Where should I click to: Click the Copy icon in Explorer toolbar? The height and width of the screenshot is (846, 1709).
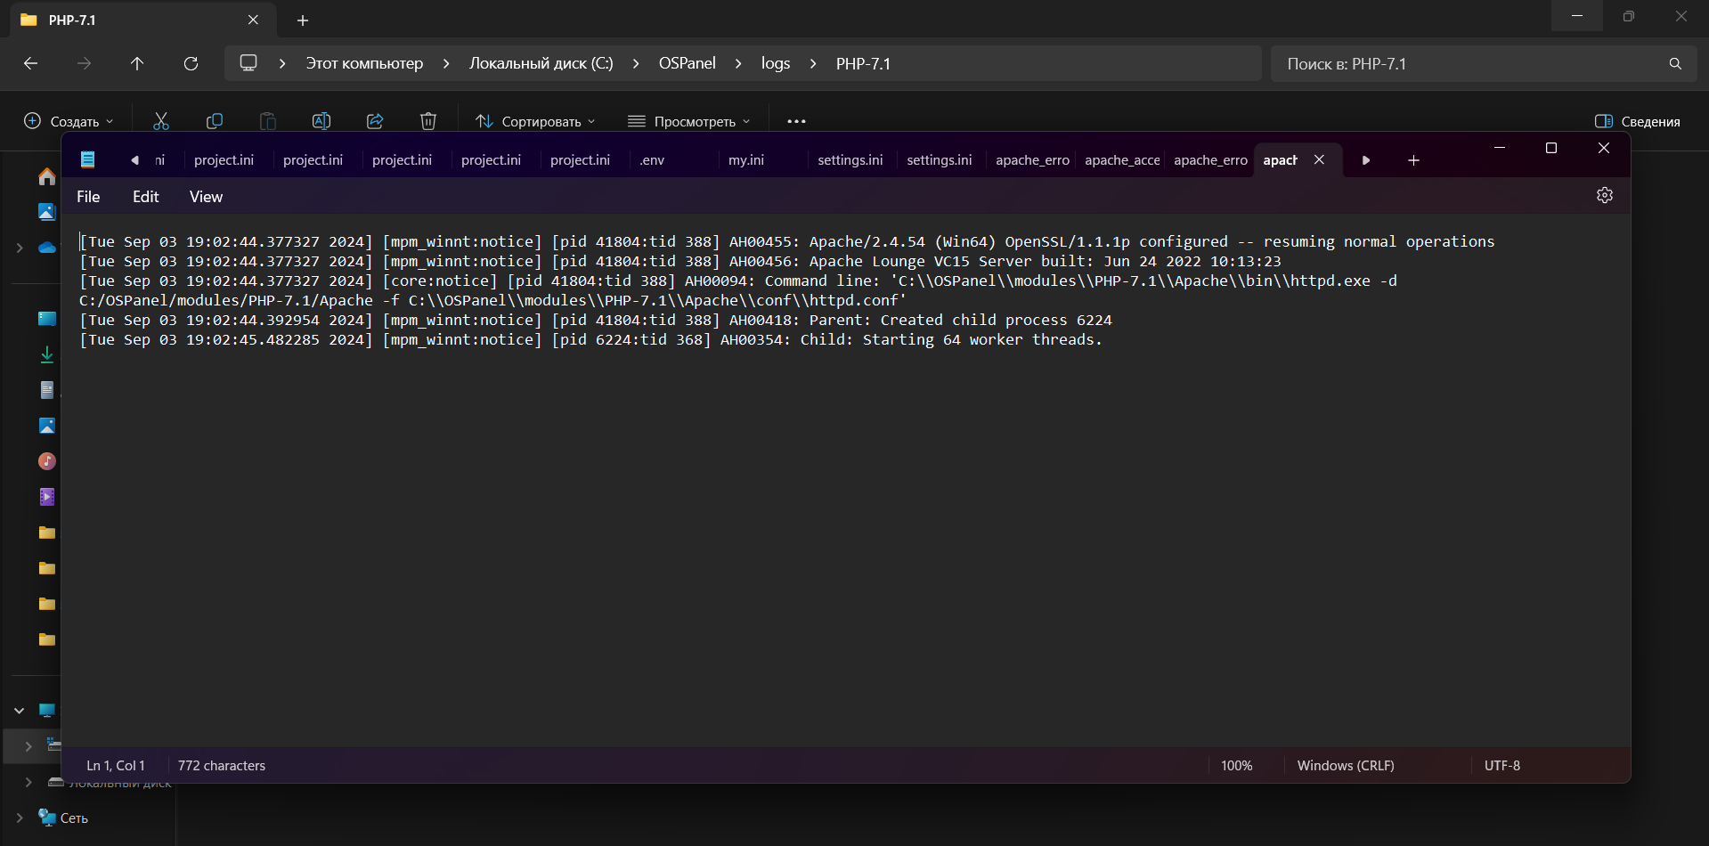pyautogui.click(x=215, y=121)
